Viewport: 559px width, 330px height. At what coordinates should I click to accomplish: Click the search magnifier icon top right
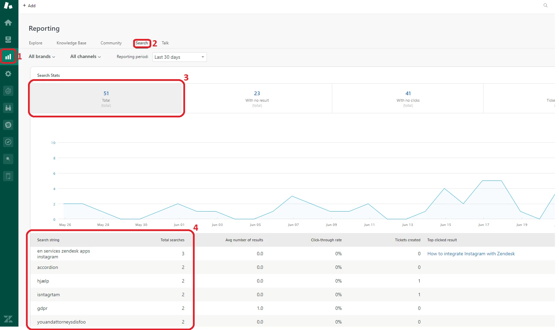545,5
